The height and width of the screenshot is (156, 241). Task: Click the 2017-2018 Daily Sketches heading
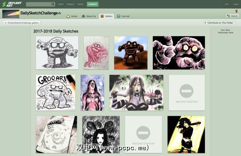(56, 31)
